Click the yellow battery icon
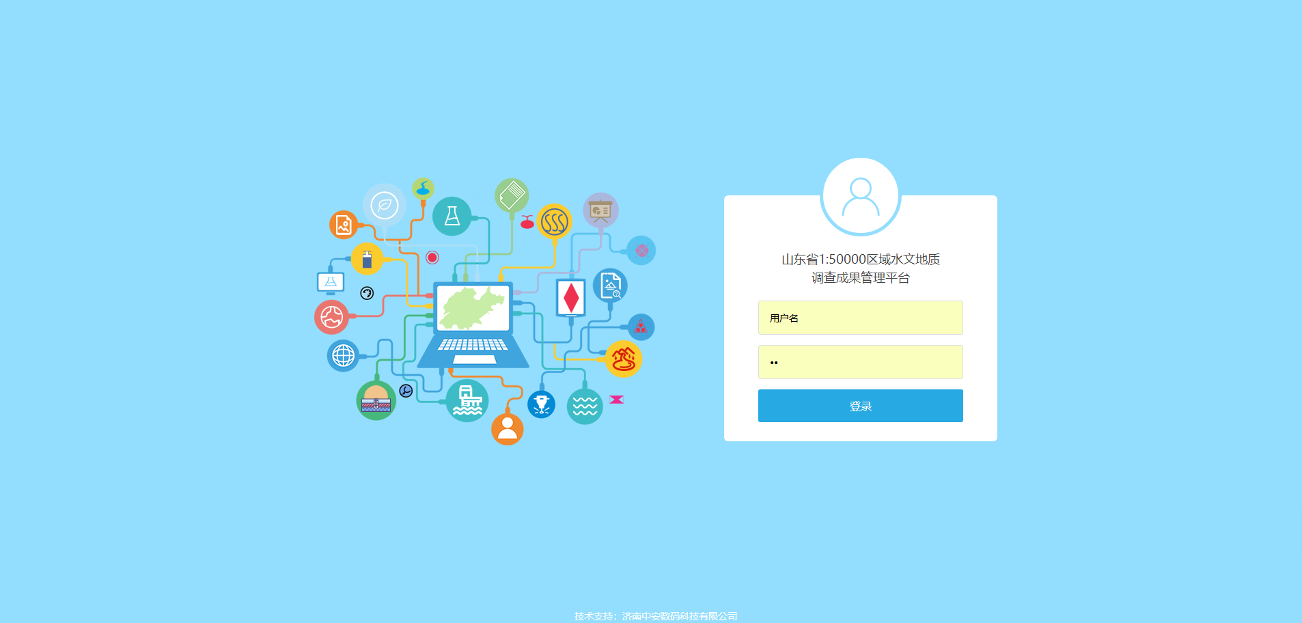1302x623 pixels. click(368, 260)
